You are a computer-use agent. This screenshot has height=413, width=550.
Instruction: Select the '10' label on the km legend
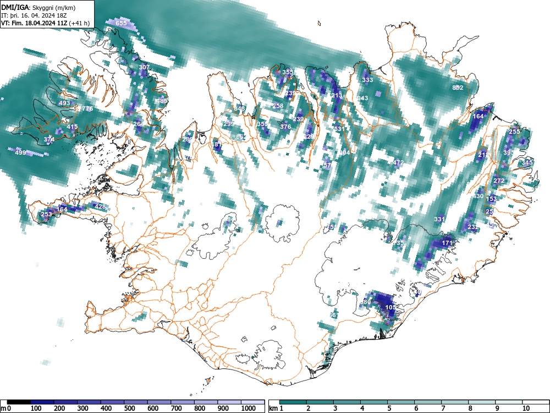pos(525,409)
